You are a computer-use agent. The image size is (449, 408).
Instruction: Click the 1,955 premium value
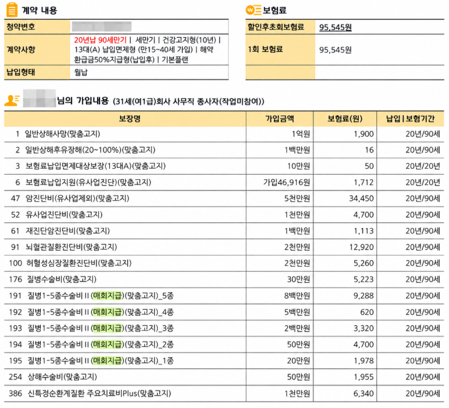pyautogui.click(x=364, y=377)
